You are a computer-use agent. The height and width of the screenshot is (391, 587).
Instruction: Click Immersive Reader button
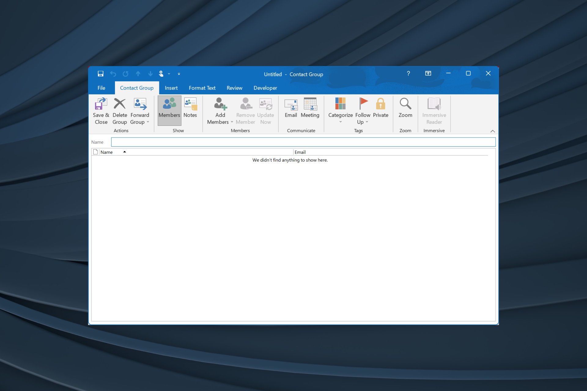pos(434,111)
